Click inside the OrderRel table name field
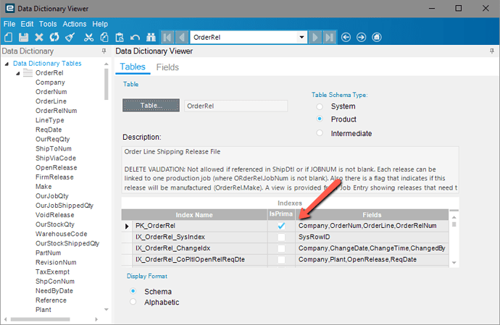500x325 pixels. (236, 106)
